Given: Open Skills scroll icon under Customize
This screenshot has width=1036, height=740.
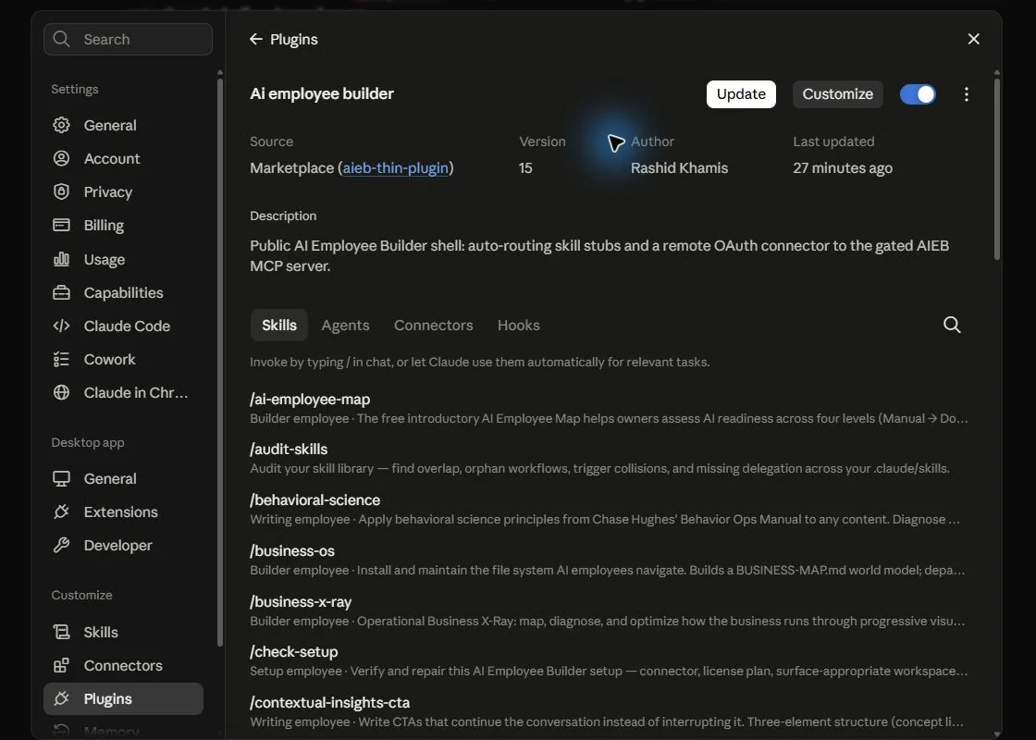Looking at the screenshot, I should (x=61, y=632).
